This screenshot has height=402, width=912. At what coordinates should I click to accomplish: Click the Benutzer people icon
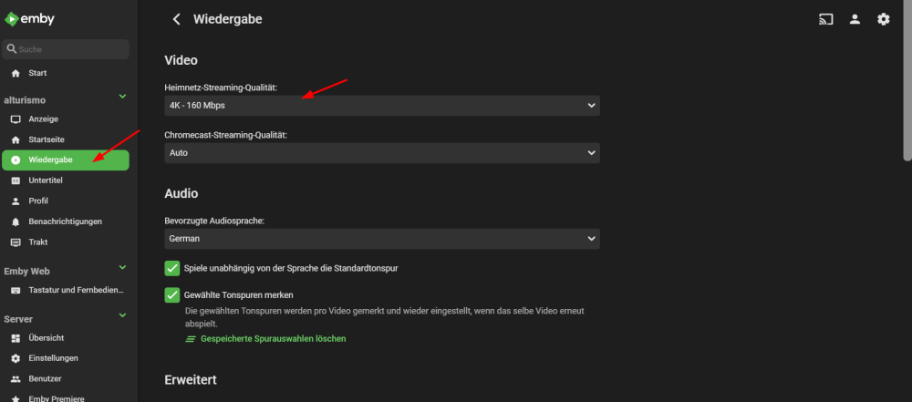tap(16, 378)
